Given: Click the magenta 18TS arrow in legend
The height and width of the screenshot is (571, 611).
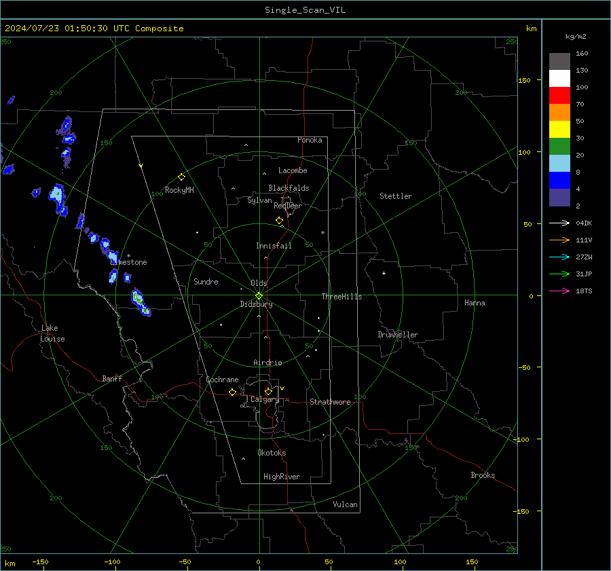Looking at the screenshot, I should [x=559, y=291].
